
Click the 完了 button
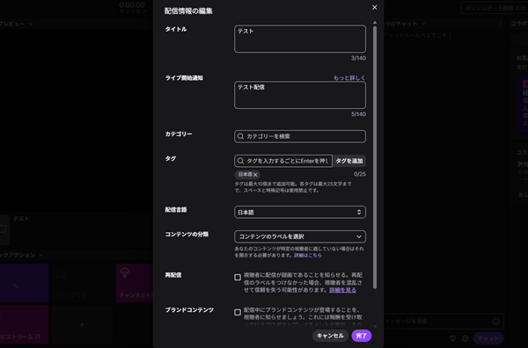[362, 336]
